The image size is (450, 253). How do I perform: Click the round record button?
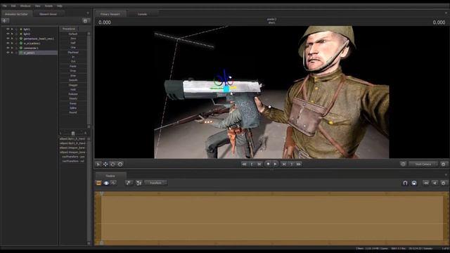[x=268, y=164]
